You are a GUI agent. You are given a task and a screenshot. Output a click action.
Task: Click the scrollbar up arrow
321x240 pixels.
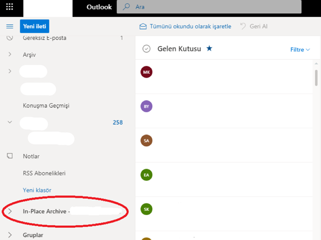[316, 64]
